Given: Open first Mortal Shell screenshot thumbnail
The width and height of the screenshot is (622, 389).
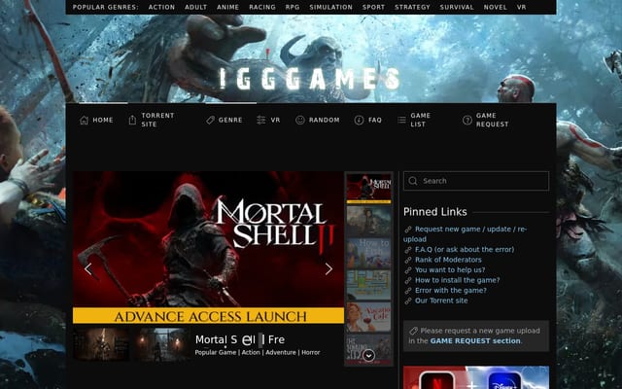Looking at the screenshot, I should point(101,343).
